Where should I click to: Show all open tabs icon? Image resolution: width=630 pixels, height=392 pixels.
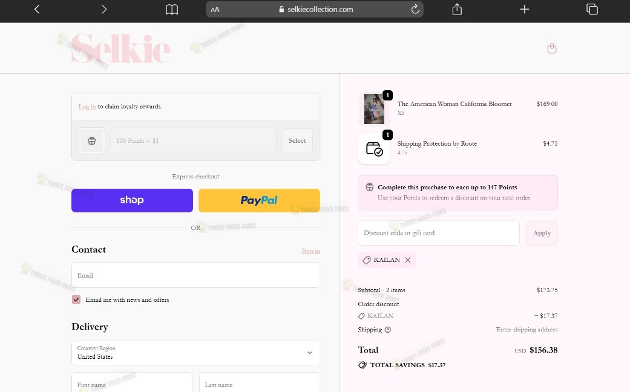(x=592, y=9)
